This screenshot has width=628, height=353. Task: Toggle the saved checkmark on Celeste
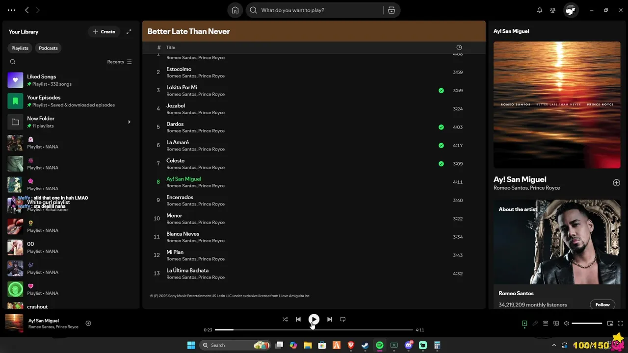coord(441,164)
